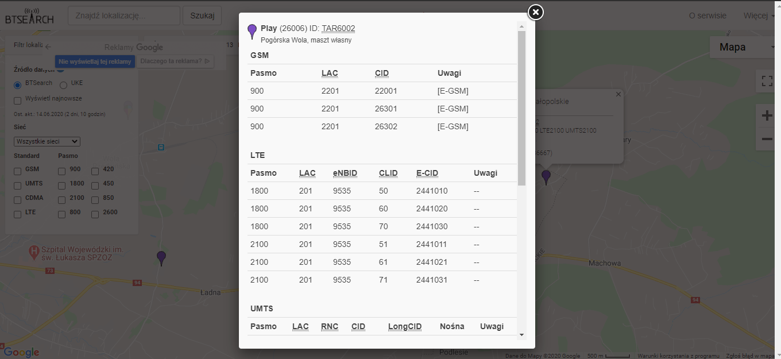Click the BTSEARCH logo
The height and width of the screenshot is (359, 781).
[x=29, y=16]
